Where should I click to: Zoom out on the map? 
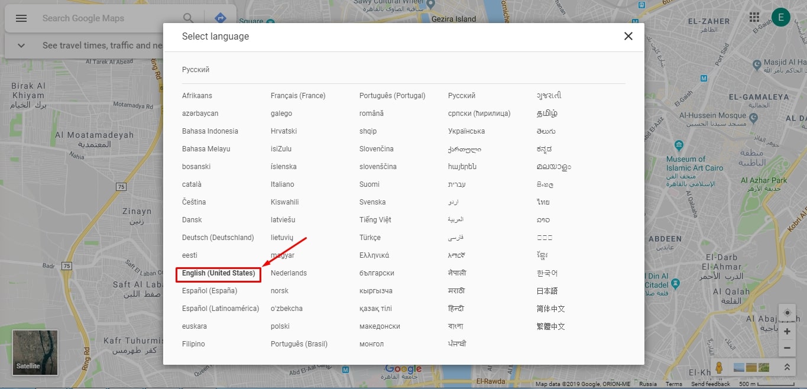point(787,349)
